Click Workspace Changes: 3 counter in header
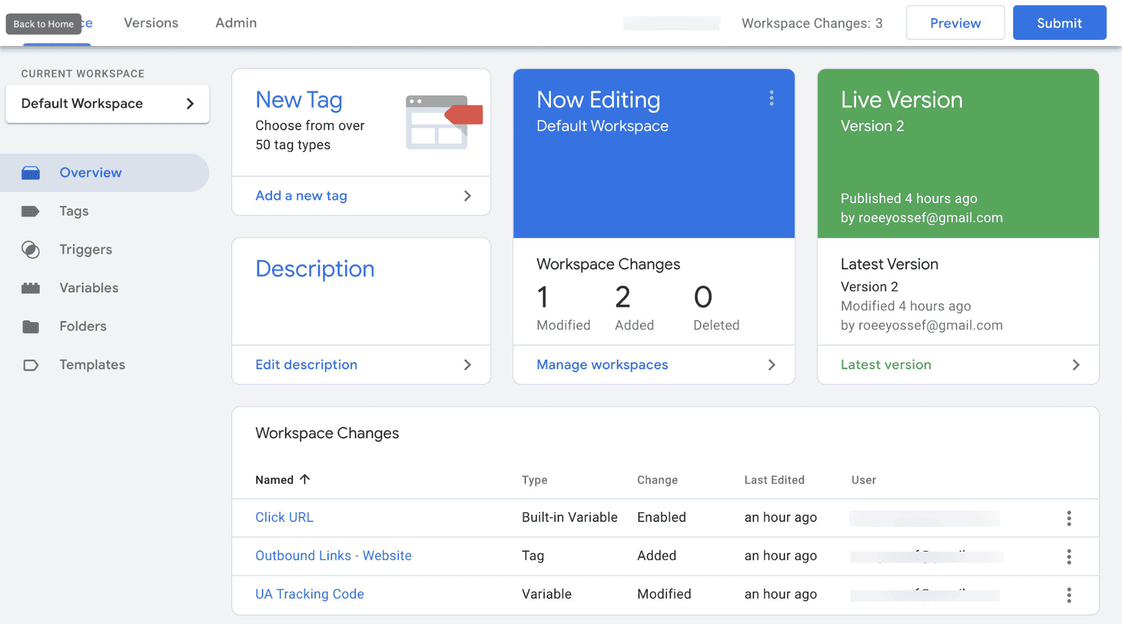 [x=812, y=23]
